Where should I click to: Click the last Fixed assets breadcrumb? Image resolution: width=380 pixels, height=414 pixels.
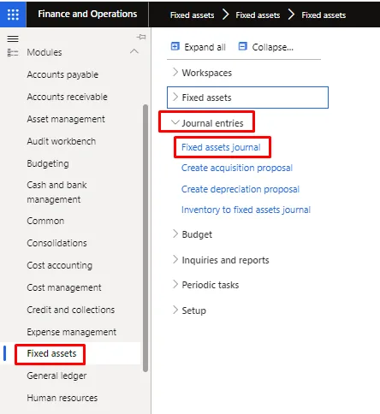click(324, 15)
